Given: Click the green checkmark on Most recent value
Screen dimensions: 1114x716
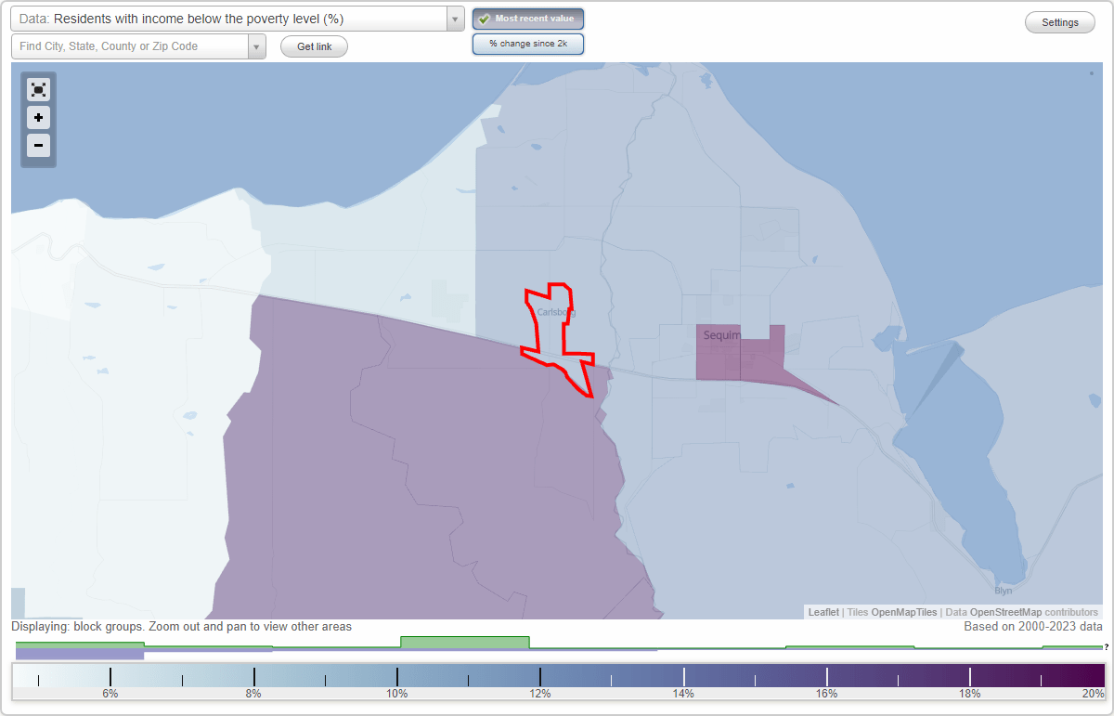Looking at the screenshot, I should pos(484,19).
